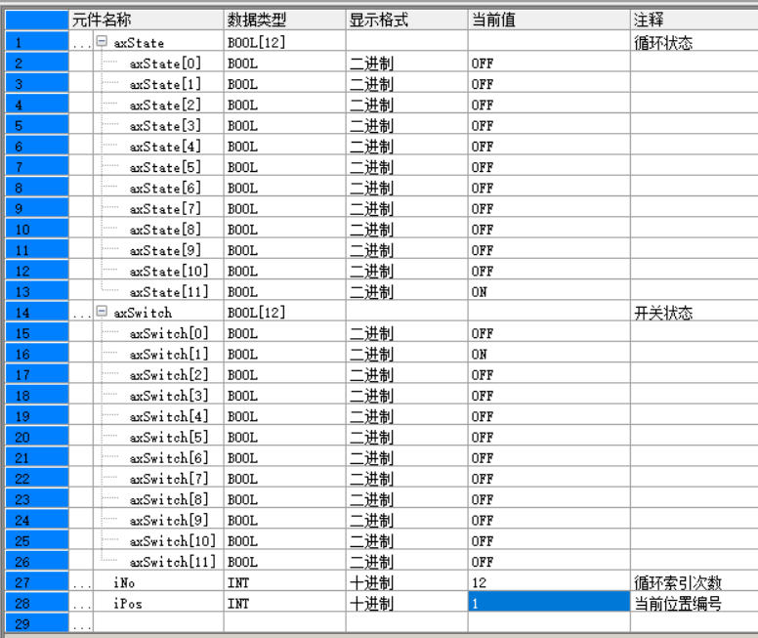Select row number 1 header
The width and height of the screenshot is (758, 638).
coord(35,43)
